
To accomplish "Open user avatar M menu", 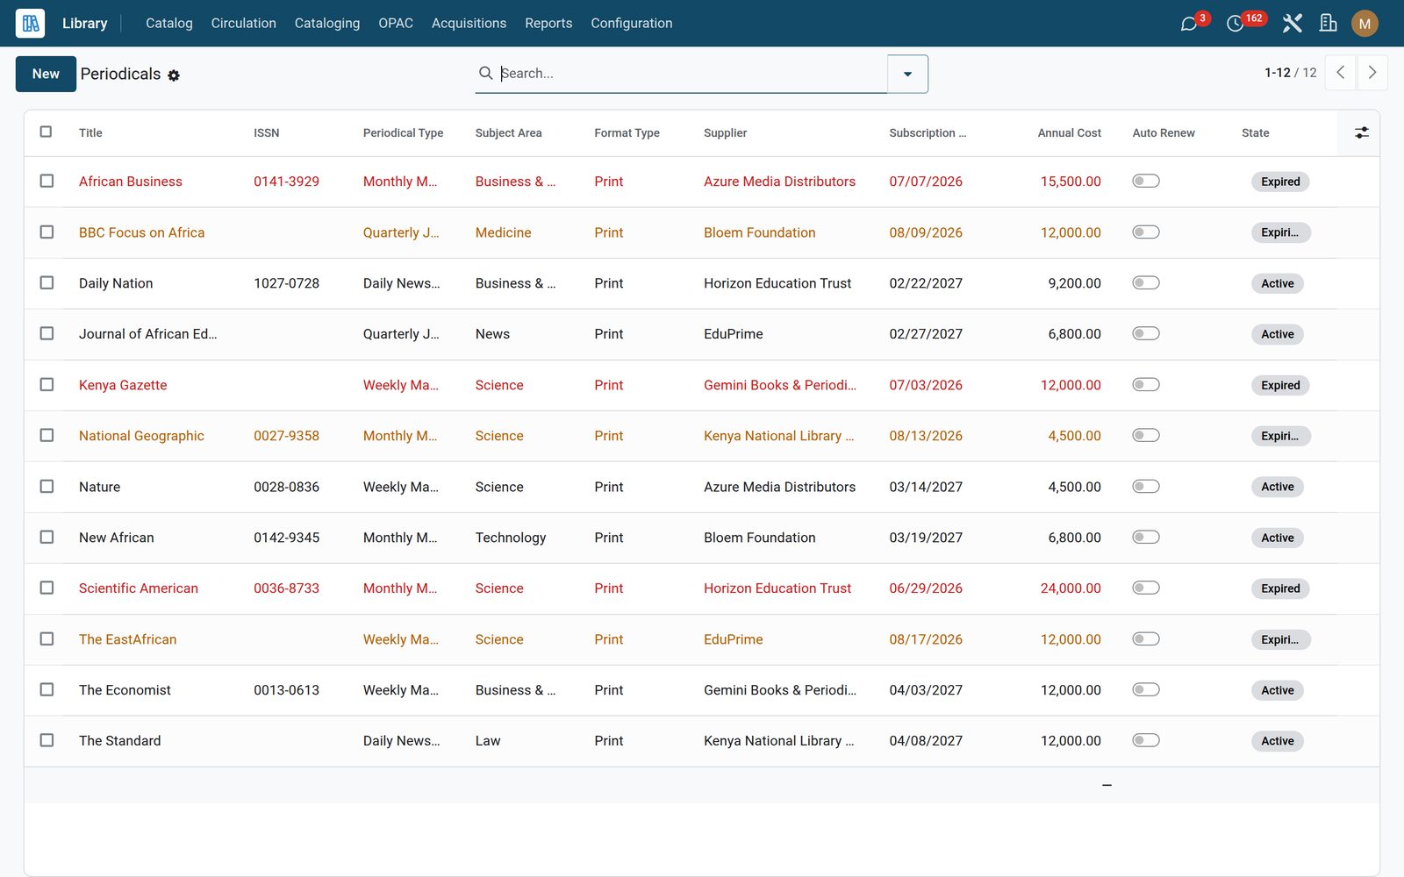I will (x=1365, y=24).
